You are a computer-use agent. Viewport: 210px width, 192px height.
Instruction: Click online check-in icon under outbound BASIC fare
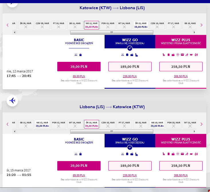(76, 55)
